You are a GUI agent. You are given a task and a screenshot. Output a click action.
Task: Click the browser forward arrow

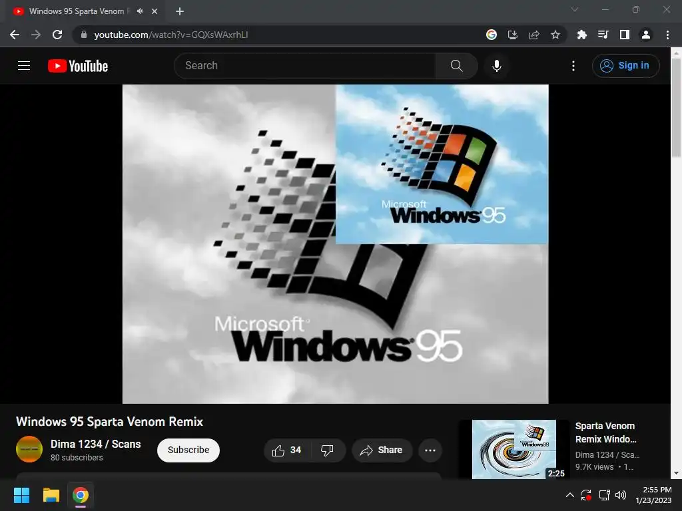click(36, 35)
